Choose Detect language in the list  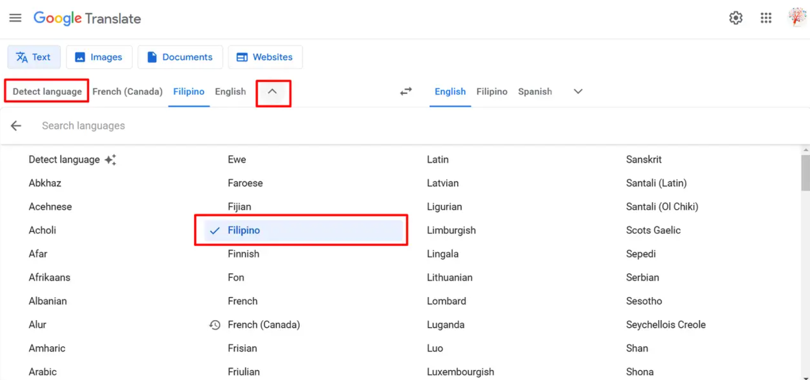coord(64,160)
